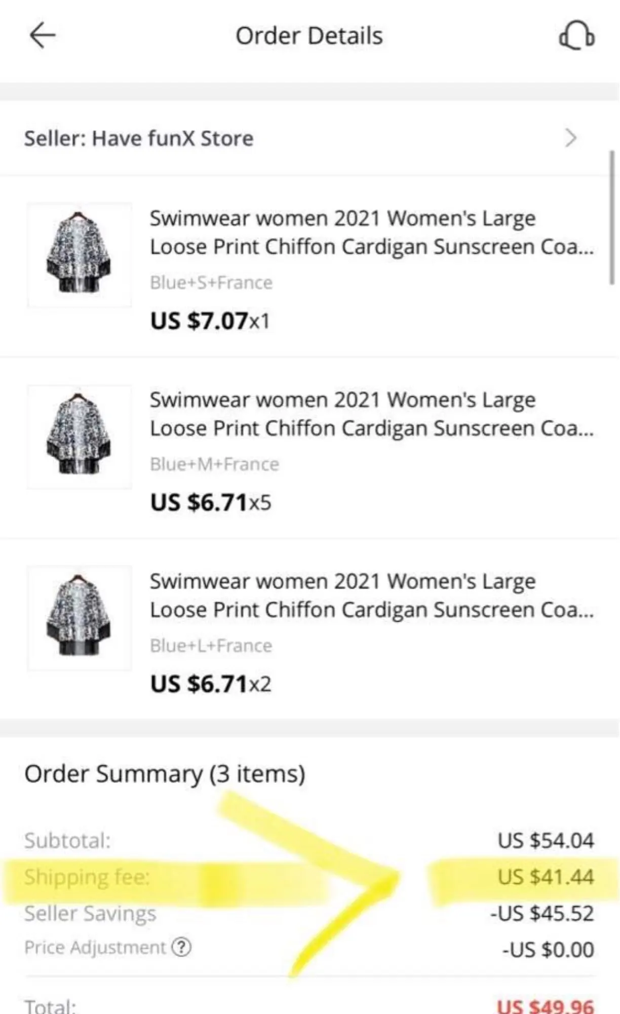Open thumbnail of Blue+L+France cardigan

79,618
